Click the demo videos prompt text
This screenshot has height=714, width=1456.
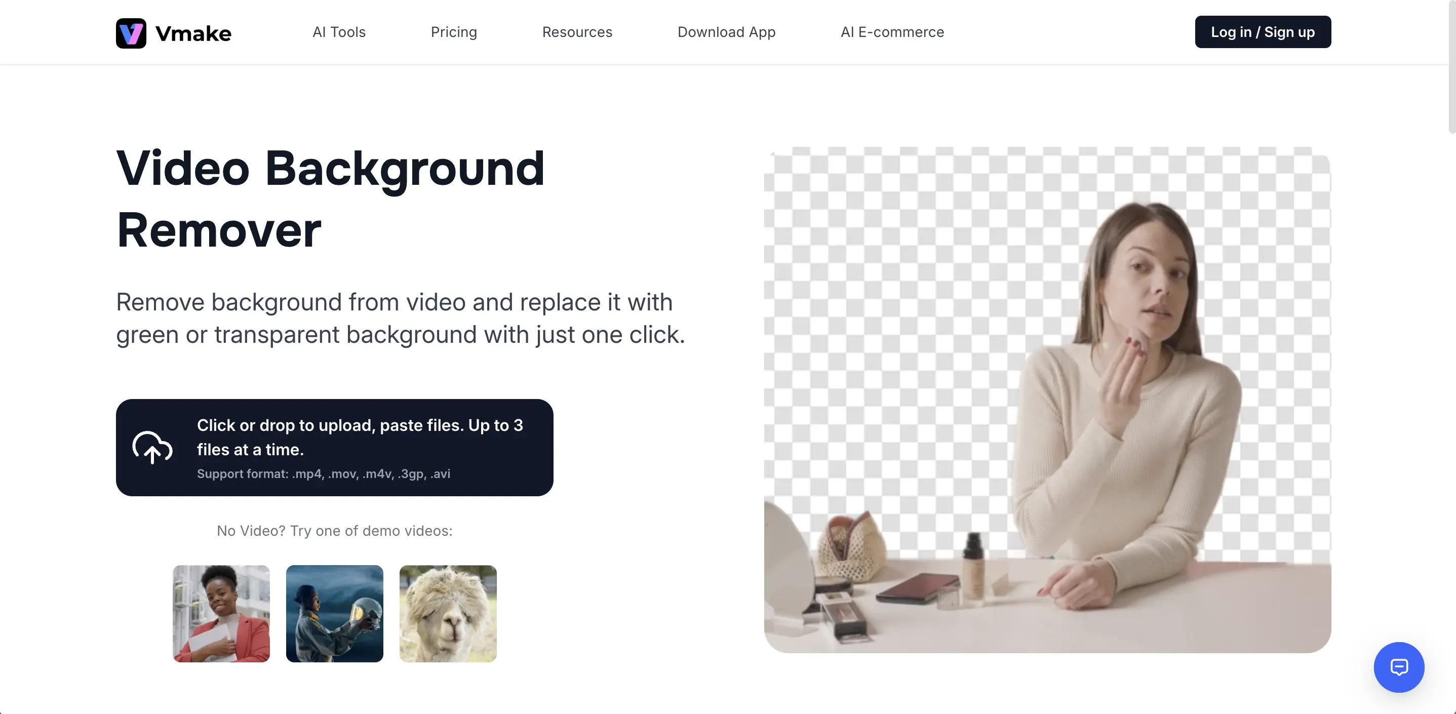335,530
